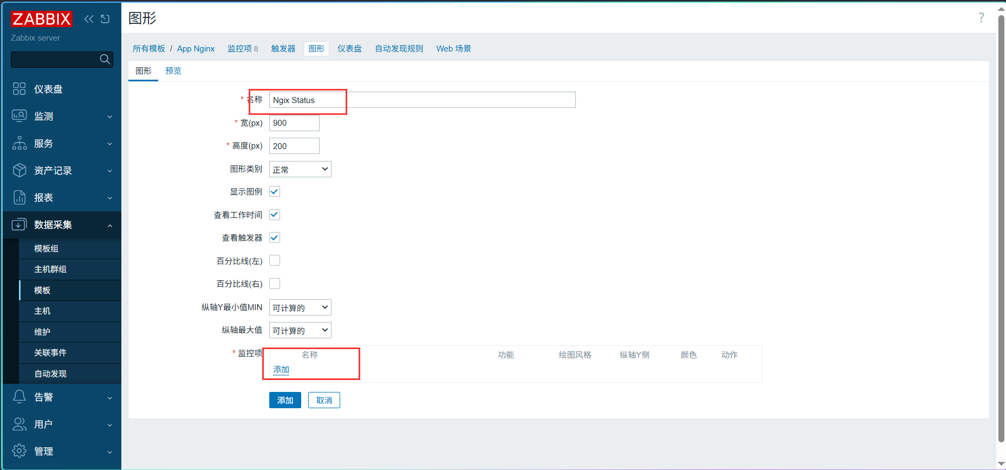Collapse the 数据采集 menu chevron
This screenshot has height=470, width=1006.
click(110, 225)
